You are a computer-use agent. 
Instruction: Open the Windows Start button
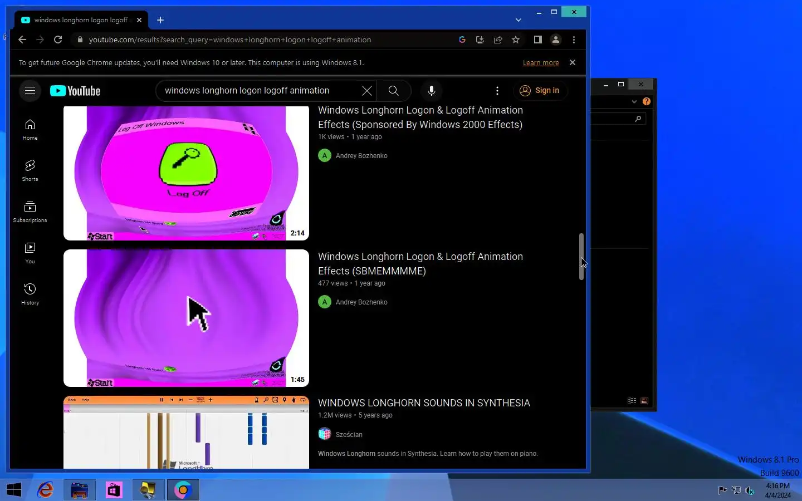(14, 490)
